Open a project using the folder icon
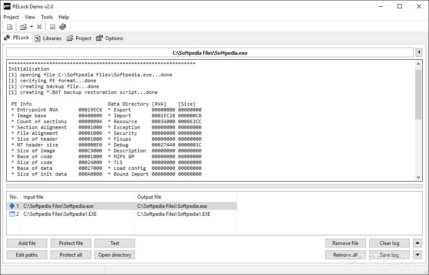The width and height of the screenshot is (429, 275). [23, 27]
